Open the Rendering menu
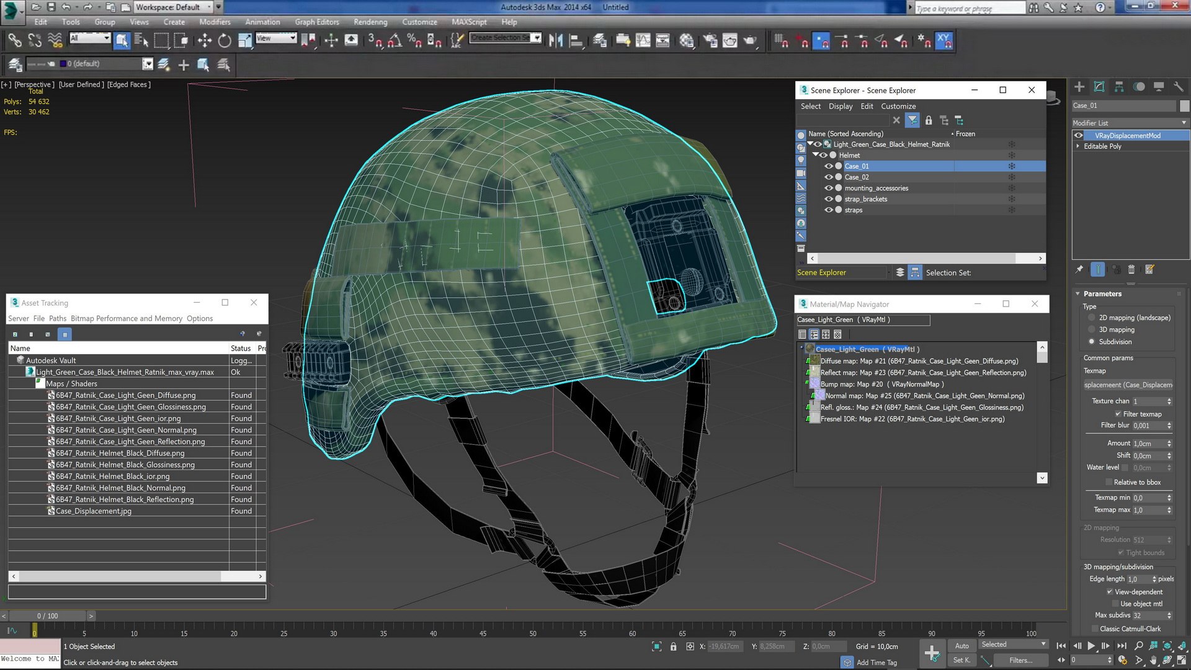1191x670 pixels. [370, 22]
